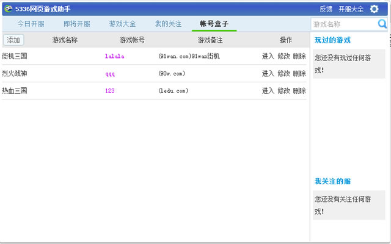Screen dimensions: 391x244
Task: Enter the 街机三国 game
Action: pyautogui.click(x=268, y=56)
